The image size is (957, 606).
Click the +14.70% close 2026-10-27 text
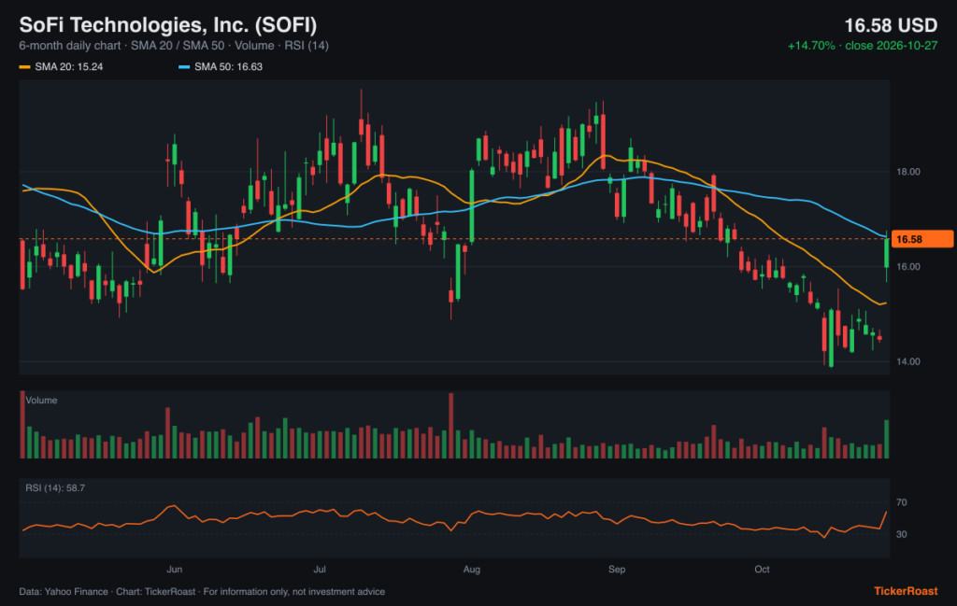(863, 46)
